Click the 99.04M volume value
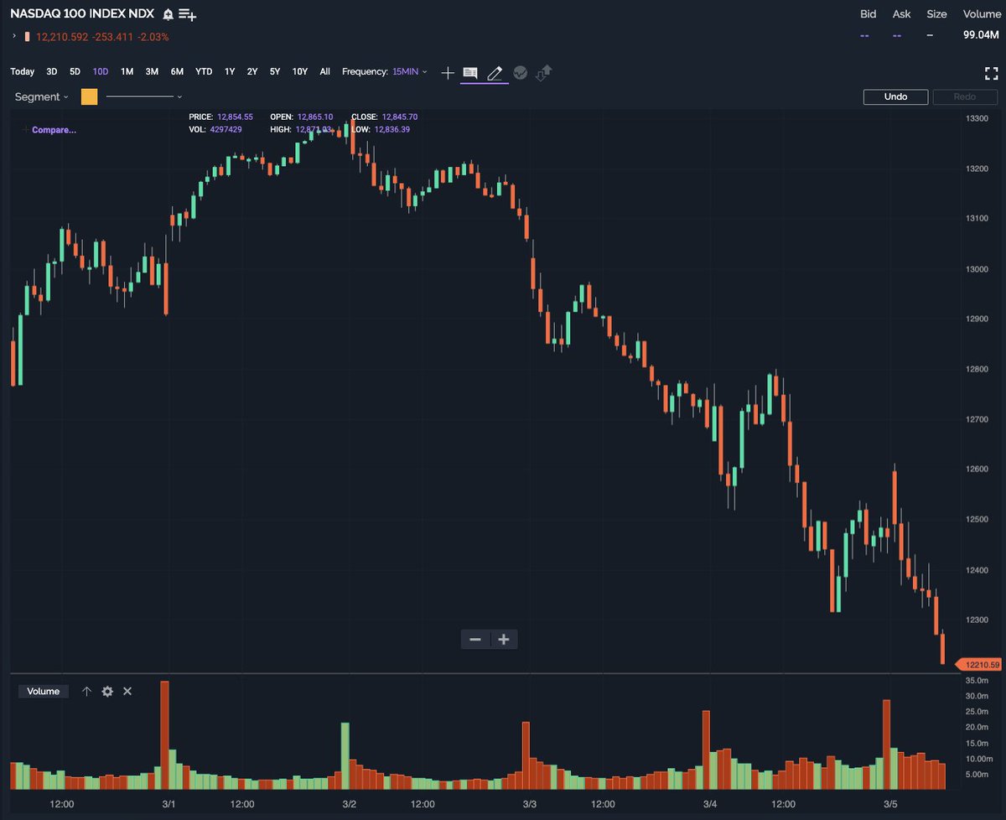1006x820 pixels. tap(982, 35)
